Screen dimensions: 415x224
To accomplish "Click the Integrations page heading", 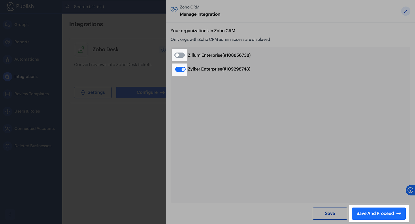I will click(86, 24).
